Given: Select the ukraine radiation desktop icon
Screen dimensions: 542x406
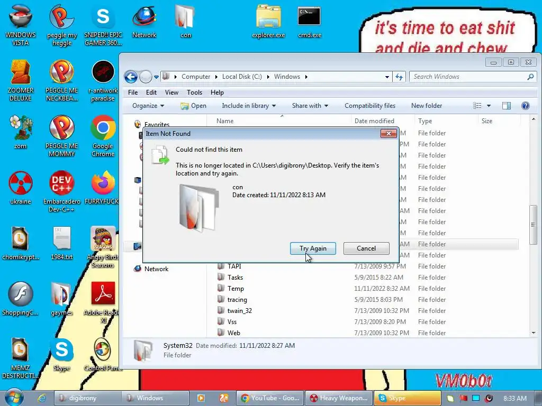Looking at the screenshot, I should (21, 188).
